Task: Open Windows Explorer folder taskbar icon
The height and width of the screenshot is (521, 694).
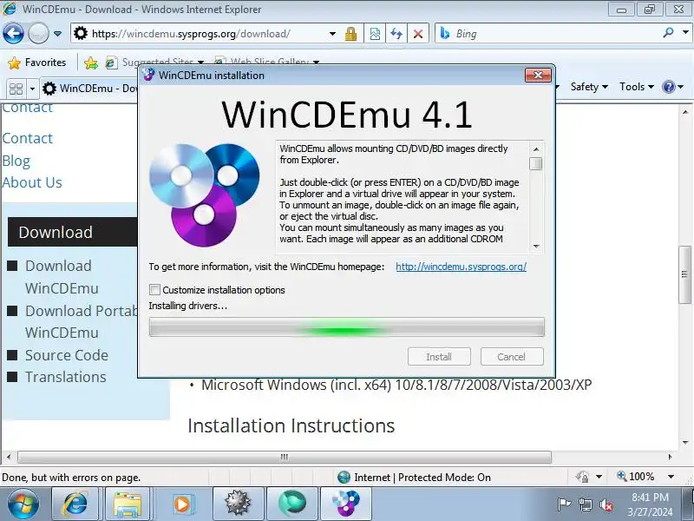Action: [x=128, y=505]
